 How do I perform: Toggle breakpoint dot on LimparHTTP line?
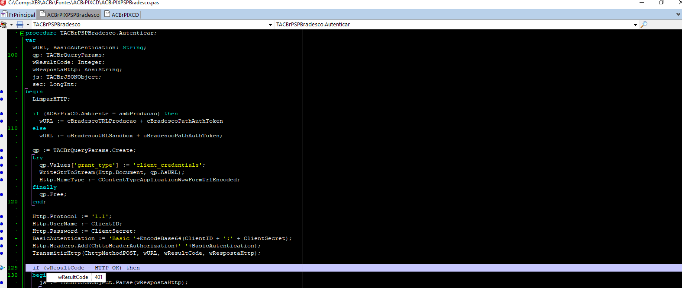[2, 99]
